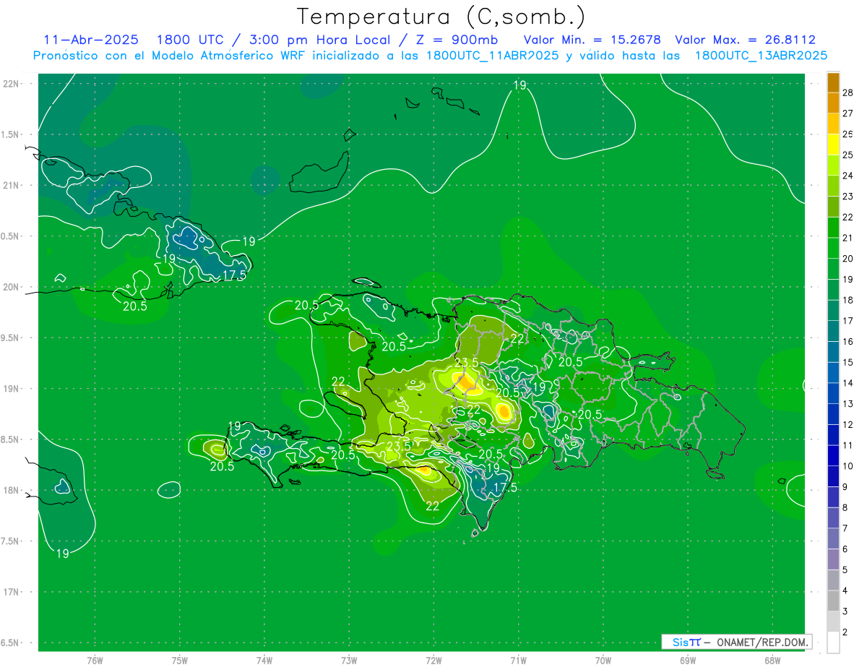867x670 pixels.
Task: Click the dark blue colorbar swatch between 10 and 11
Action: click(x=833, y=456)
